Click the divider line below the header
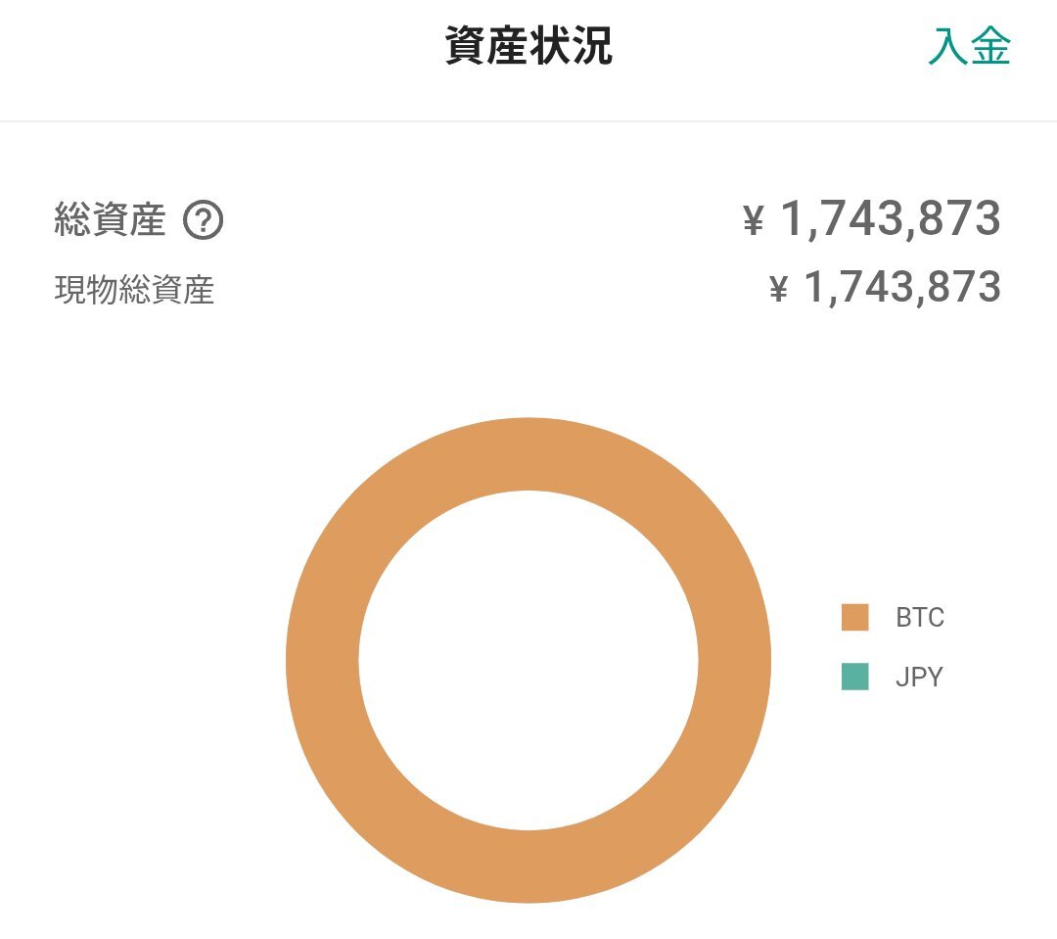 click(x=528, y=121)
